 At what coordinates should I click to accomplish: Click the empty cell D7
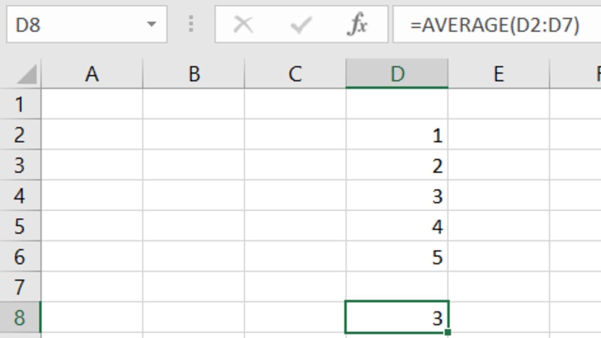click(397, 287)
